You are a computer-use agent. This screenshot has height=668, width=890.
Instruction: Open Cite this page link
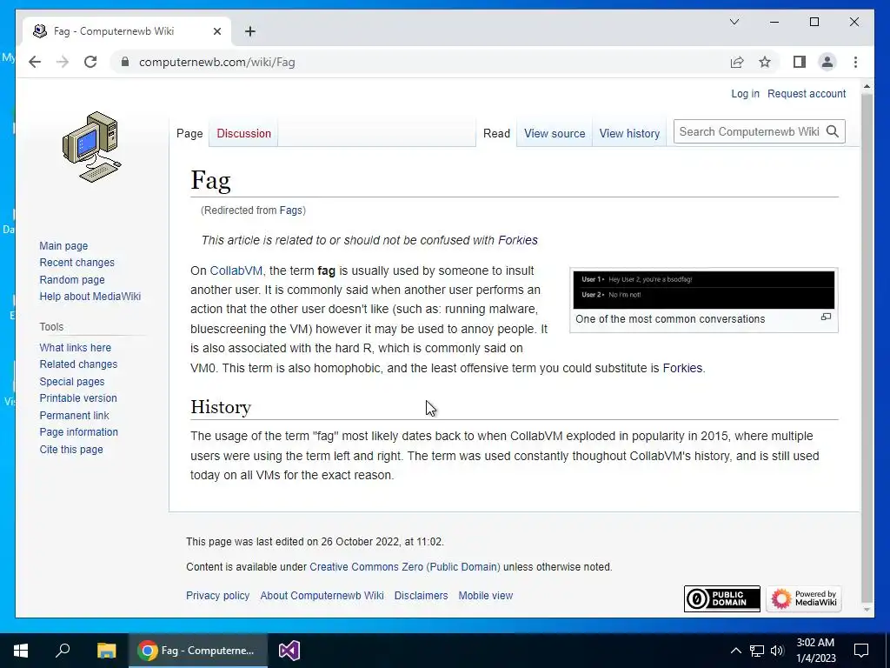click(x=71, y=450)
